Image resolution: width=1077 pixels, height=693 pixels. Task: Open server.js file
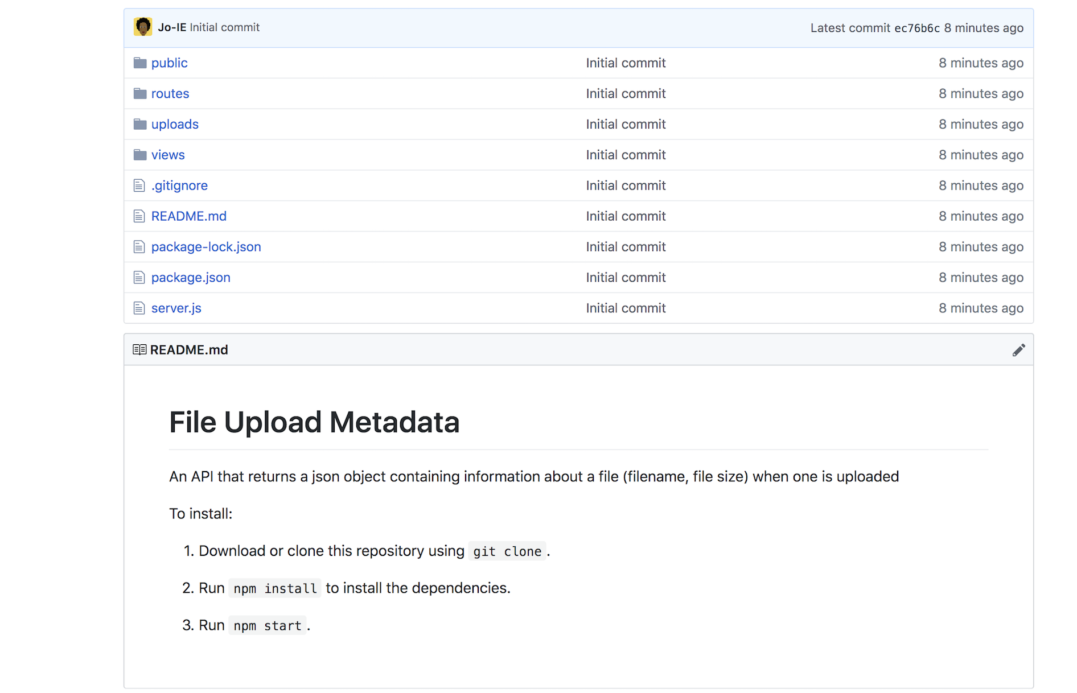point(176,308)
